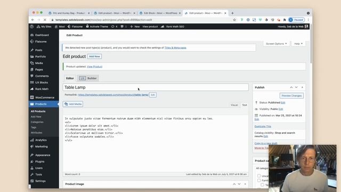
Task: Open Rank Math SEO admin bar menu
Action: [x=173, y=27]
